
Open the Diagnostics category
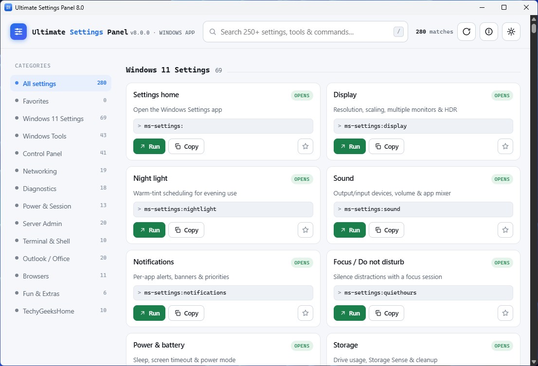[61, 188]
